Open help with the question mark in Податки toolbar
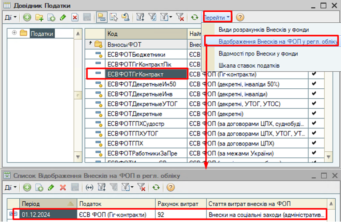Image resolution: width=341 pixels, height=222 pixels. point(240,18)
